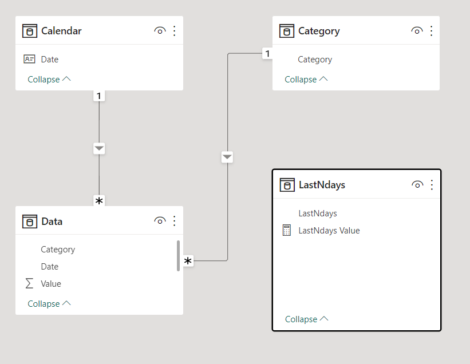Toggle visibility of LastNdays table
The width and height of the screenshot is (470, 364).
(x=417, y=184)
